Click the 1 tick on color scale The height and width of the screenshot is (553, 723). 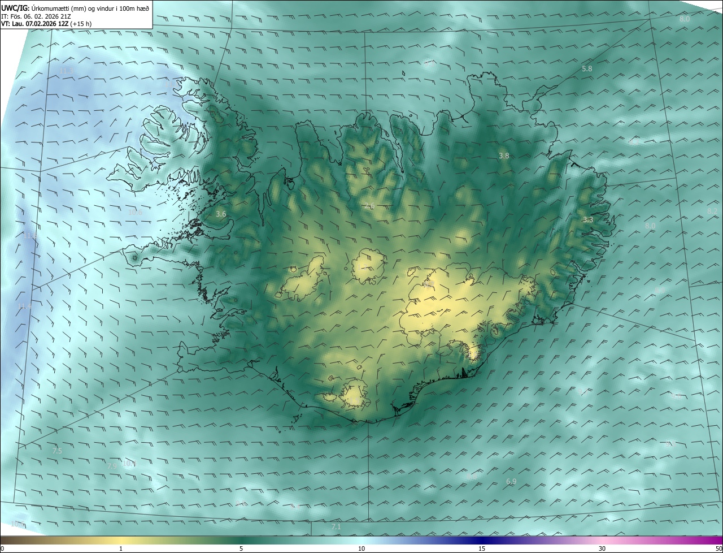point(121,548)
